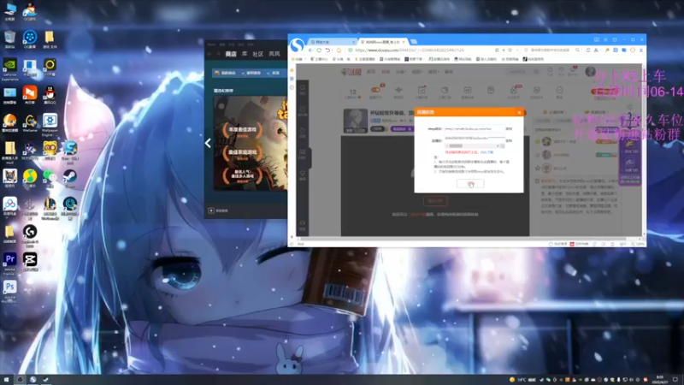The image size is (684, 385).
Task: Launch the Logitech G HUB shortcut
Action: point(30,234)
